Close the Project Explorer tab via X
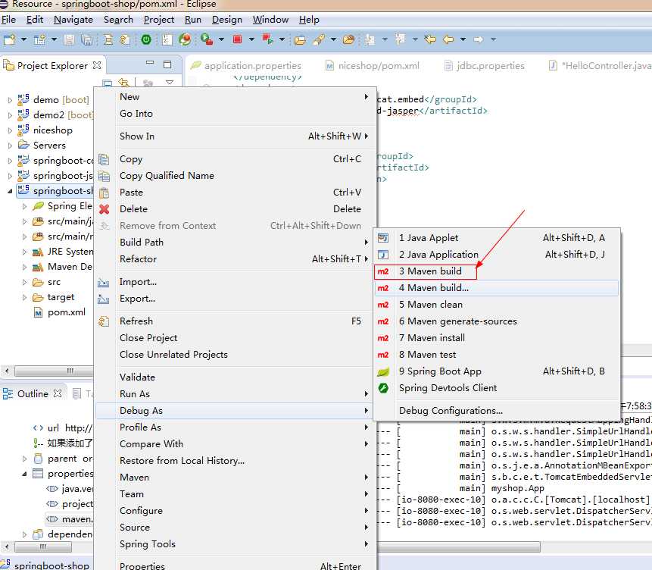Image resolution: width=652 pixels, height=570 pixels. coord(97,65)
